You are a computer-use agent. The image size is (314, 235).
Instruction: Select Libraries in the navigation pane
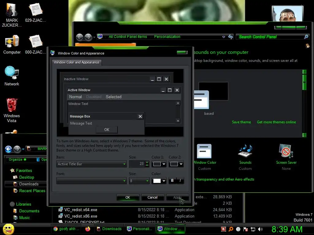[x=23, y=204]
